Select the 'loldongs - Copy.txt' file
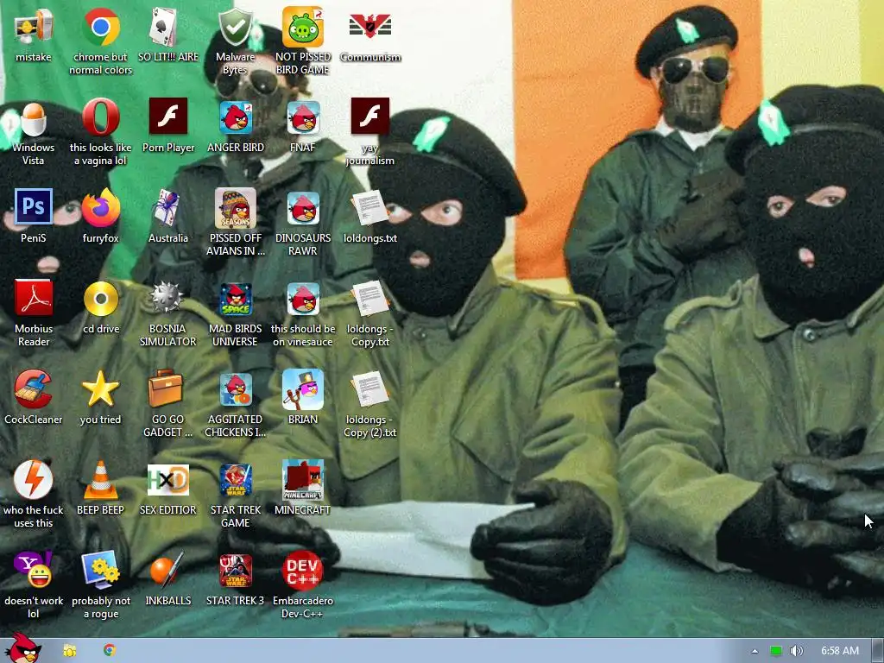The image size is (884, 663). point(369,299)
